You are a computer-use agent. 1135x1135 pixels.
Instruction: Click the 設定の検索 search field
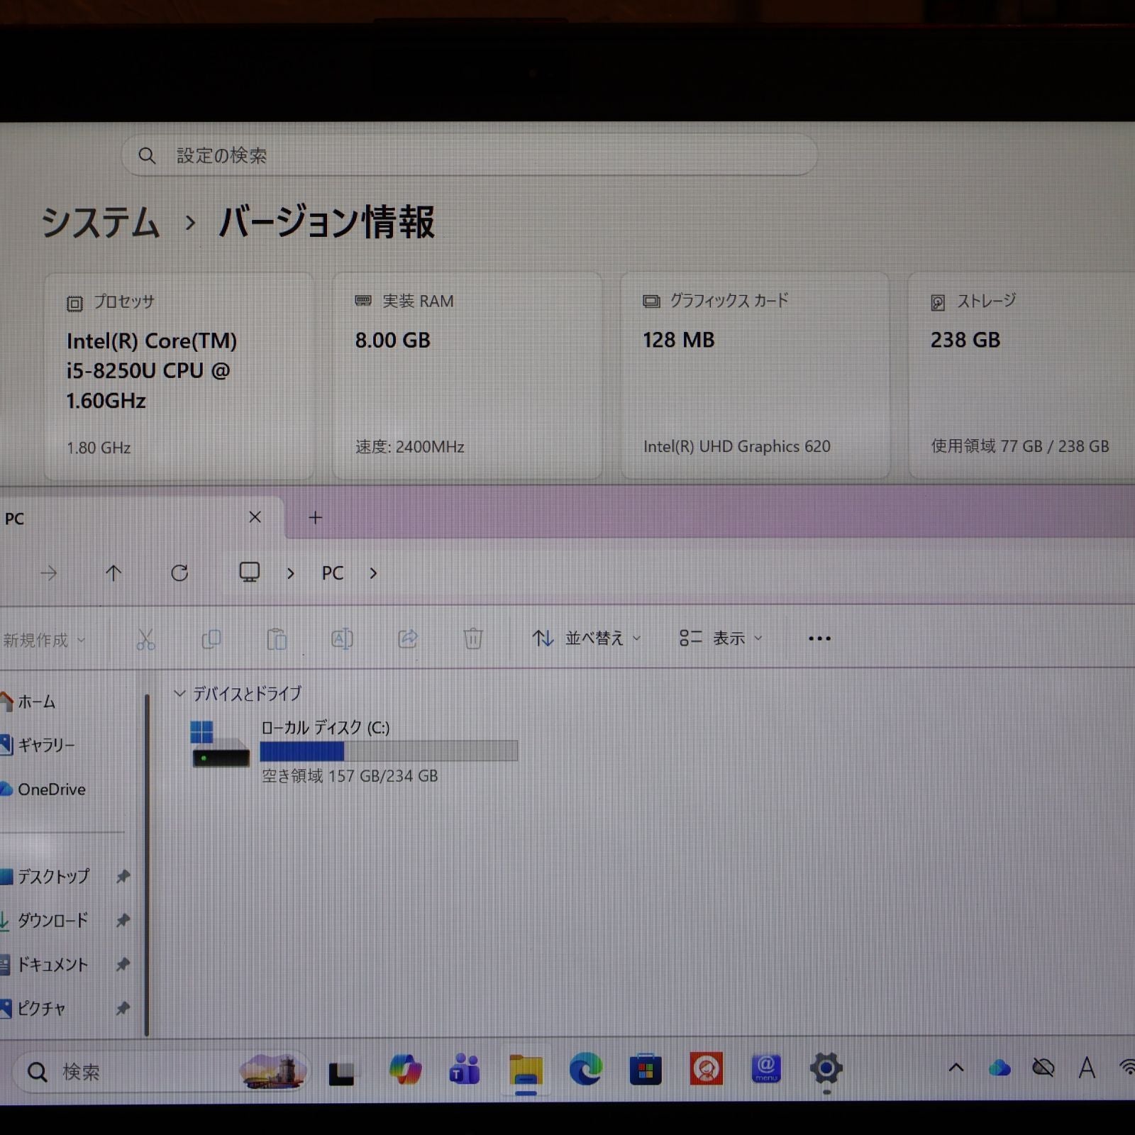coord(470,155)
